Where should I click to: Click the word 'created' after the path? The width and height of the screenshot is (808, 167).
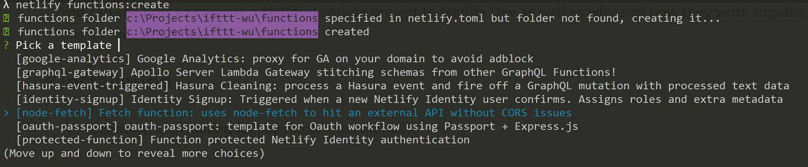coord(347,32)
